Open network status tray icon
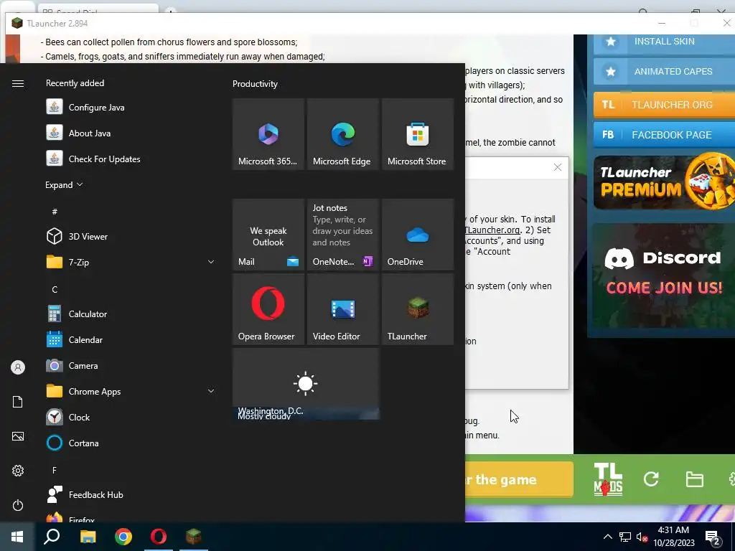735x551 pixels. (625, 537)
